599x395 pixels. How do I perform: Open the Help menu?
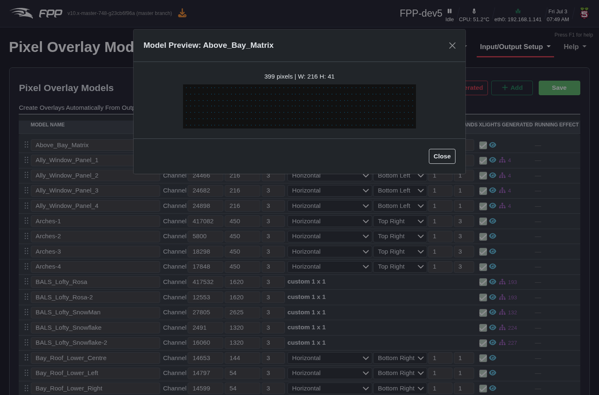pyautogui.click(x=575, y=47)
